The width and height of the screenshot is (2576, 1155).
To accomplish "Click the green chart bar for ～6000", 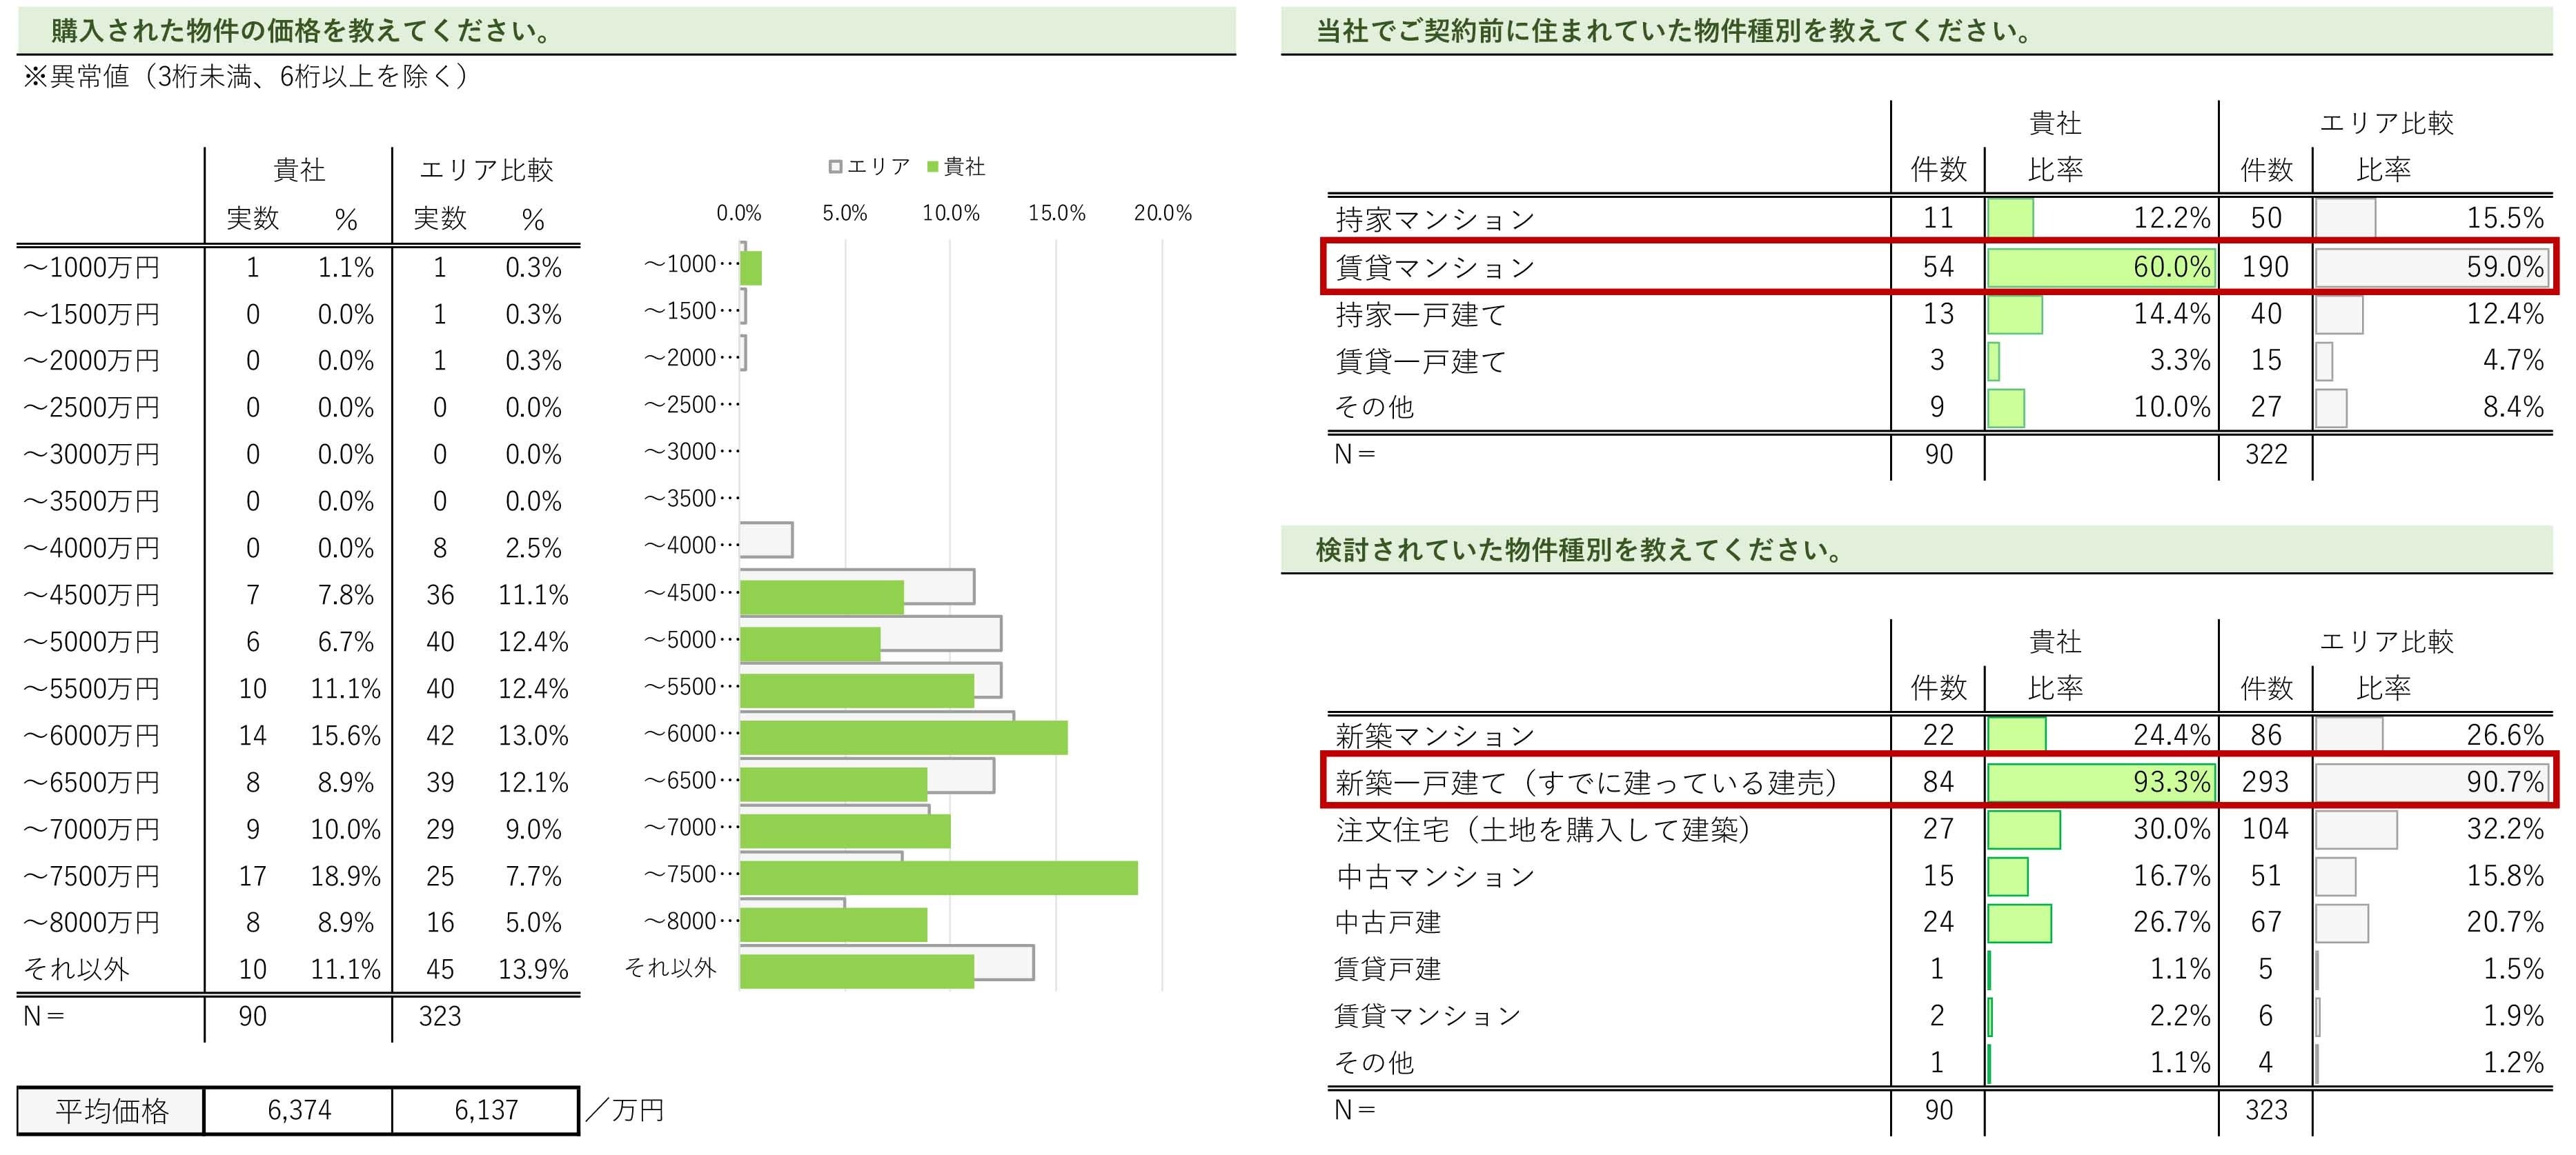I will (903, 737).
